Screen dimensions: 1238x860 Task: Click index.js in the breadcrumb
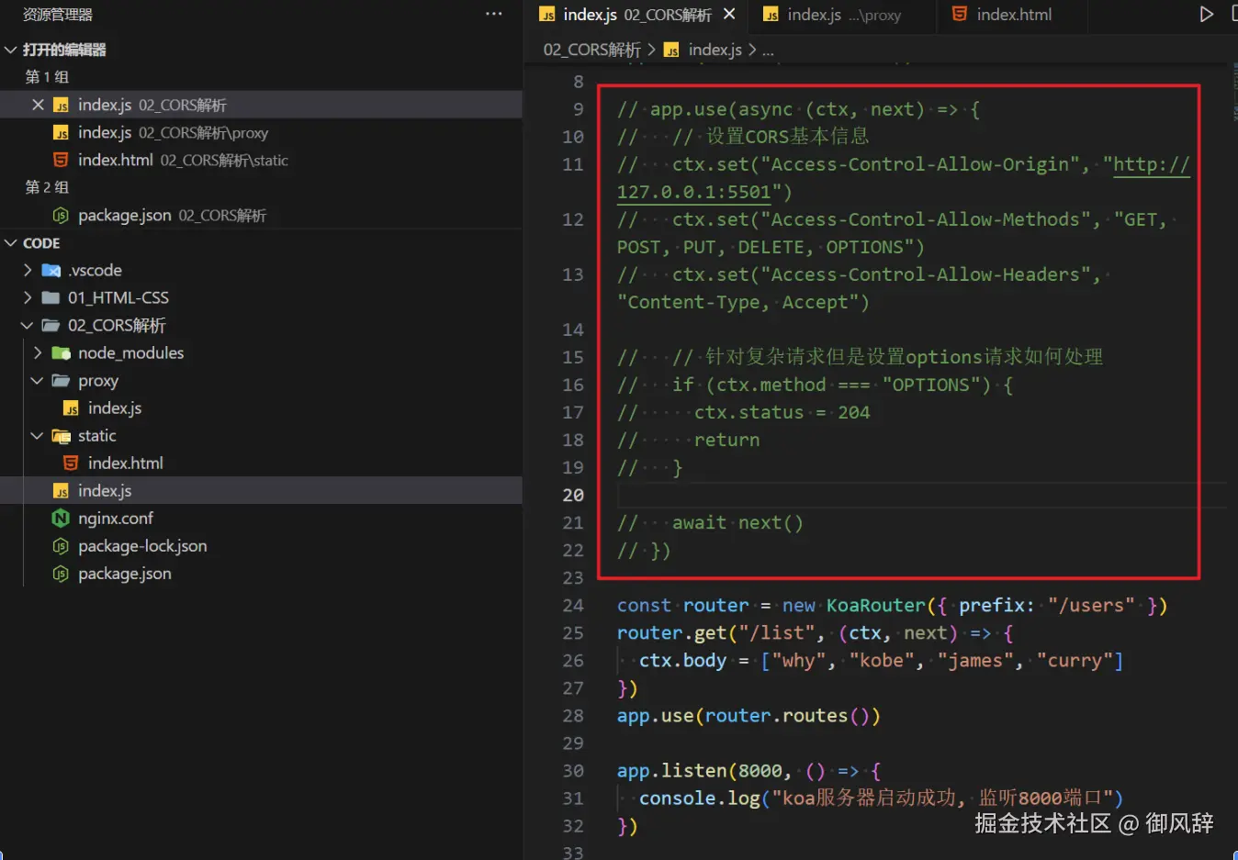coord(715,50)
